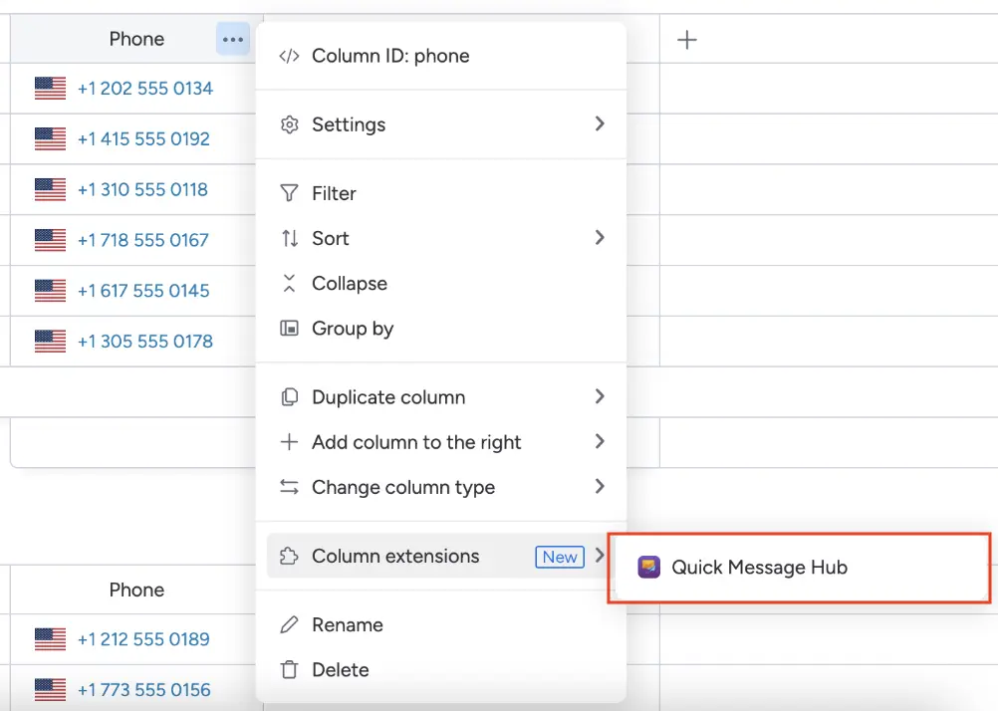Viewport: 998px width, 711px height.
Task: Open phone link +1 212 555 0189
Action: point(143,639)
